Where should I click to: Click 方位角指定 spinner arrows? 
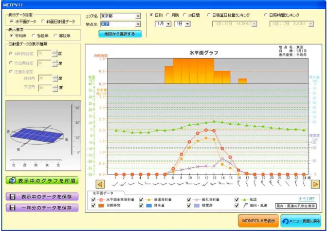coord(54,63)
